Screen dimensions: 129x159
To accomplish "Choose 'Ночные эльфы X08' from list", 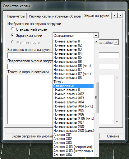I will 73,127.
